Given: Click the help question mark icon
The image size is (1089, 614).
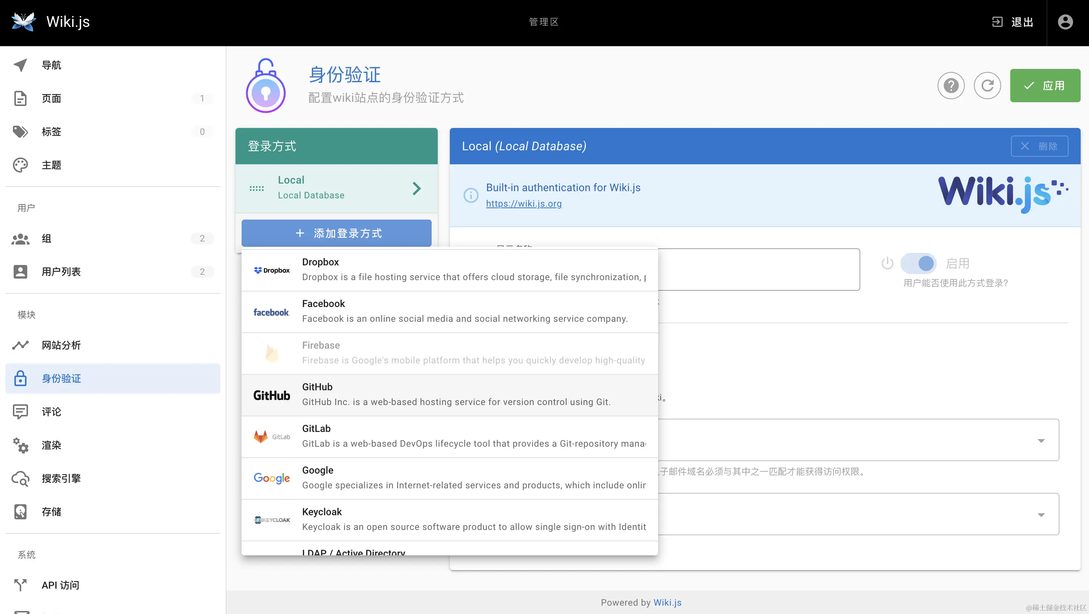Looking at the screenshot, I should (951, 85).
